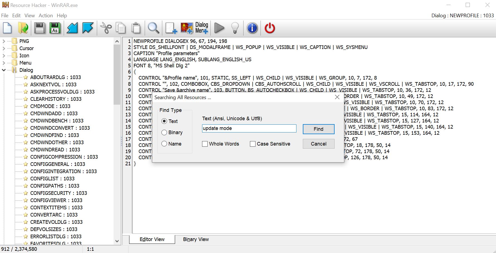Image resolution: width=496 pixels, height=253 pixels.
Task: Cancel the resource search
Action: pos(318,144)
